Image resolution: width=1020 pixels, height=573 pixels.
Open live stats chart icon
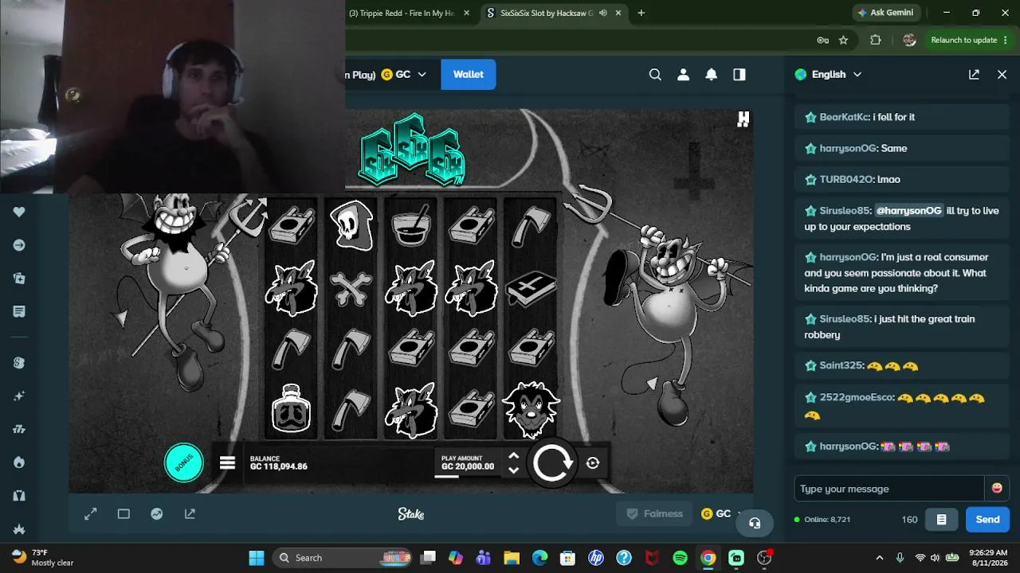coord(157,514)
